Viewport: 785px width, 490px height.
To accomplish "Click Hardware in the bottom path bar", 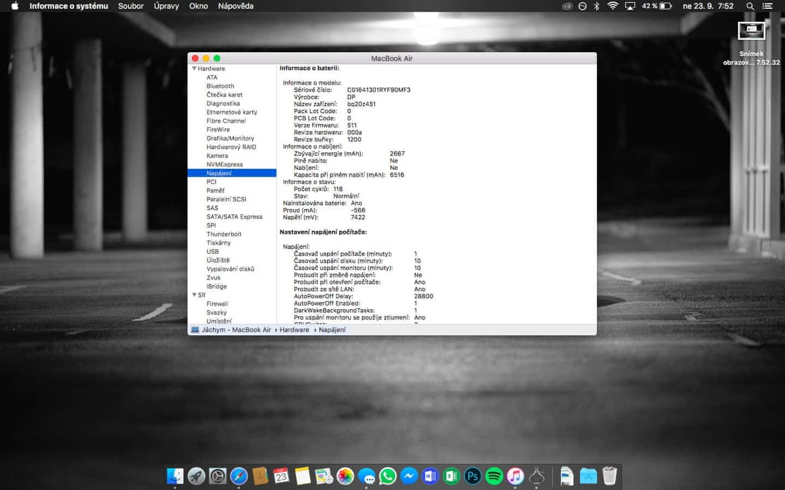I will [294, 330].
